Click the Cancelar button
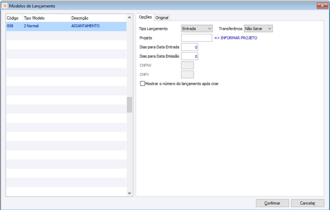This screenshot has width=330, height=210. (x=308, y=203)
